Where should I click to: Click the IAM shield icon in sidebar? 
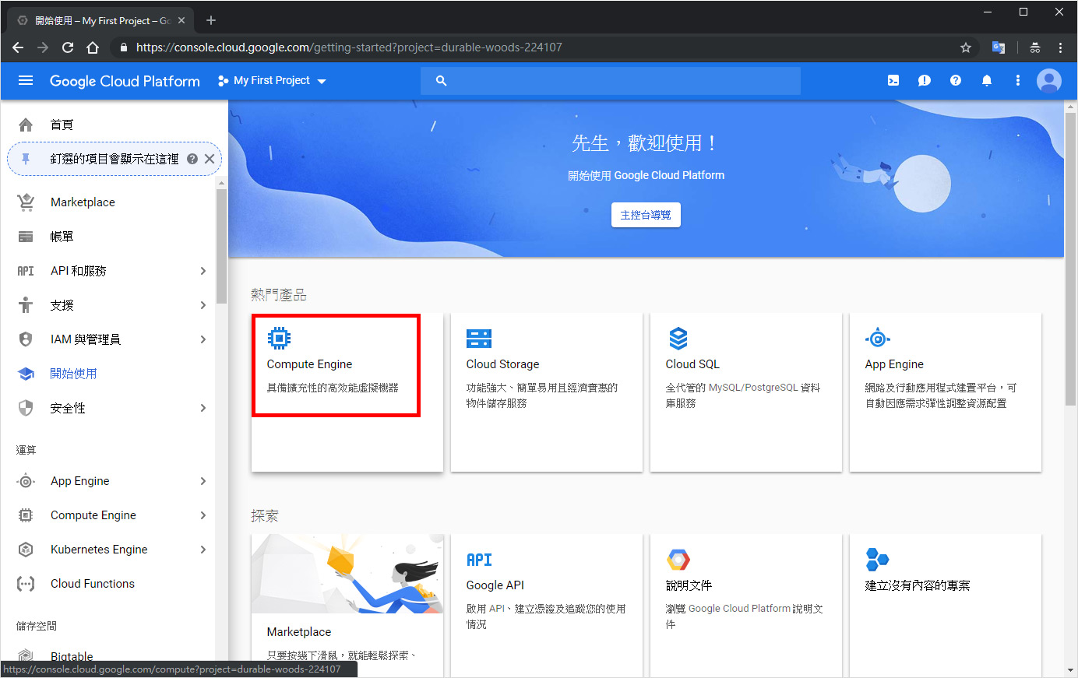click(26, 339)
